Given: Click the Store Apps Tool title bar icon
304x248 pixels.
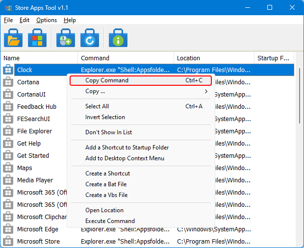Looking at the screenshot, I should point(8,8).
